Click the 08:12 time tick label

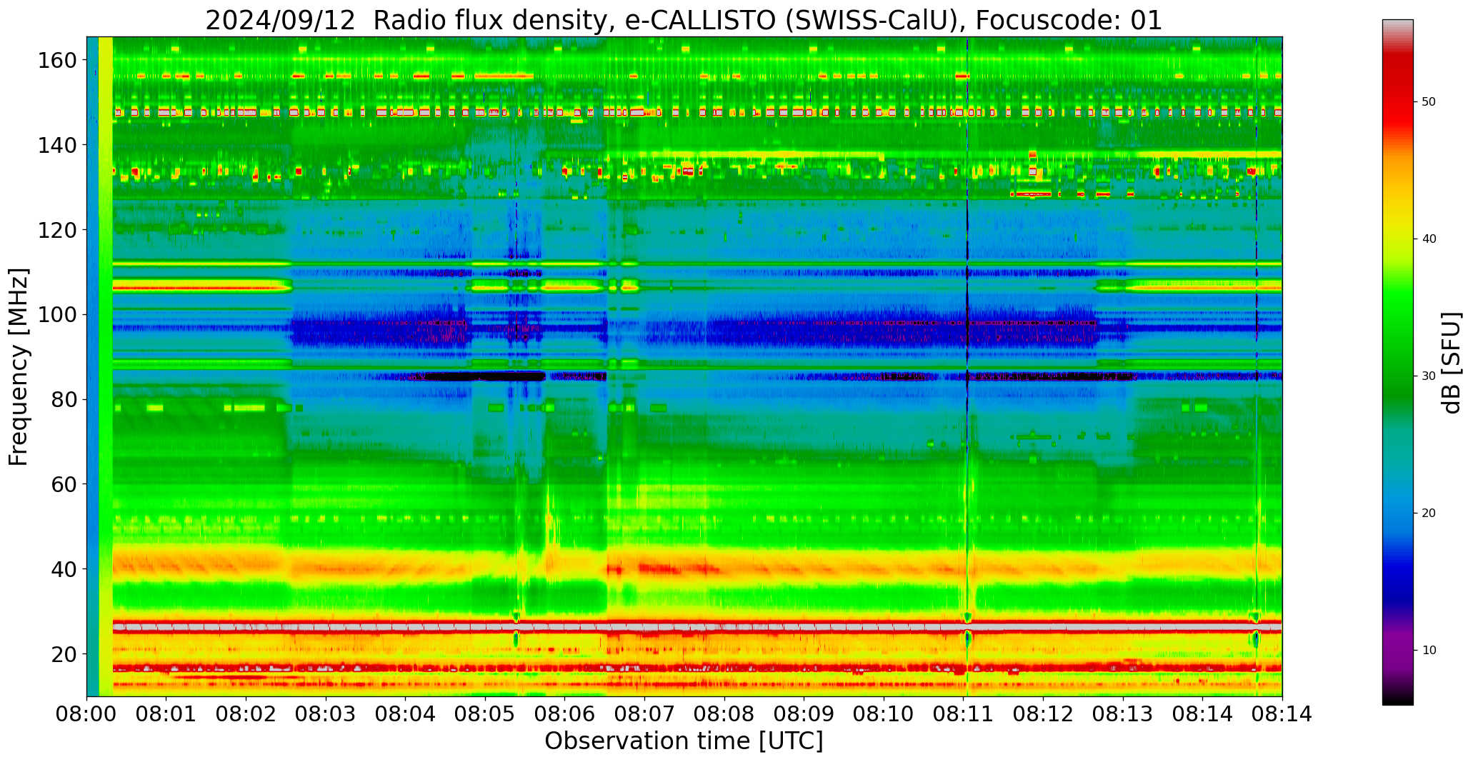1043,714
